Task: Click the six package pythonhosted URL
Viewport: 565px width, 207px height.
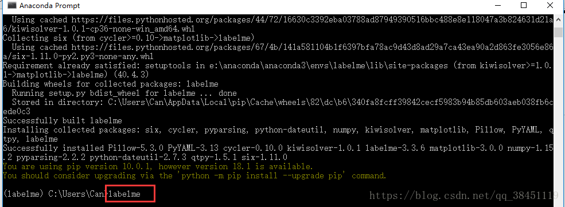Action: pyautogui.click(x=278, y=52)
